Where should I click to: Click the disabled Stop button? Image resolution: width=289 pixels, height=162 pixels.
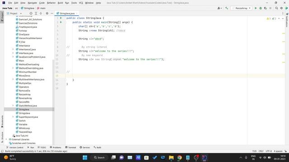pos(270,8)
